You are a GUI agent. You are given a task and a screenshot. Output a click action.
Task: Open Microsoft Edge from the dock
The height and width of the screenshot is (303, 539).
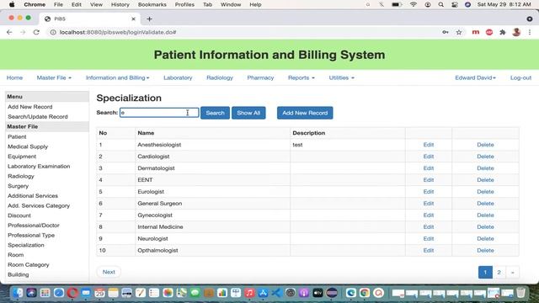pos(351,293)
